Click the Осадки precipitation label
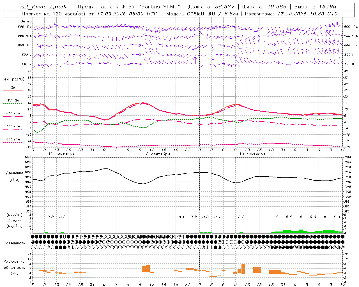 pyautogui.click(x=15, y=221)
